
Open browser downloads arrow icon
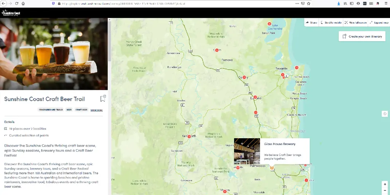[339, 3]
